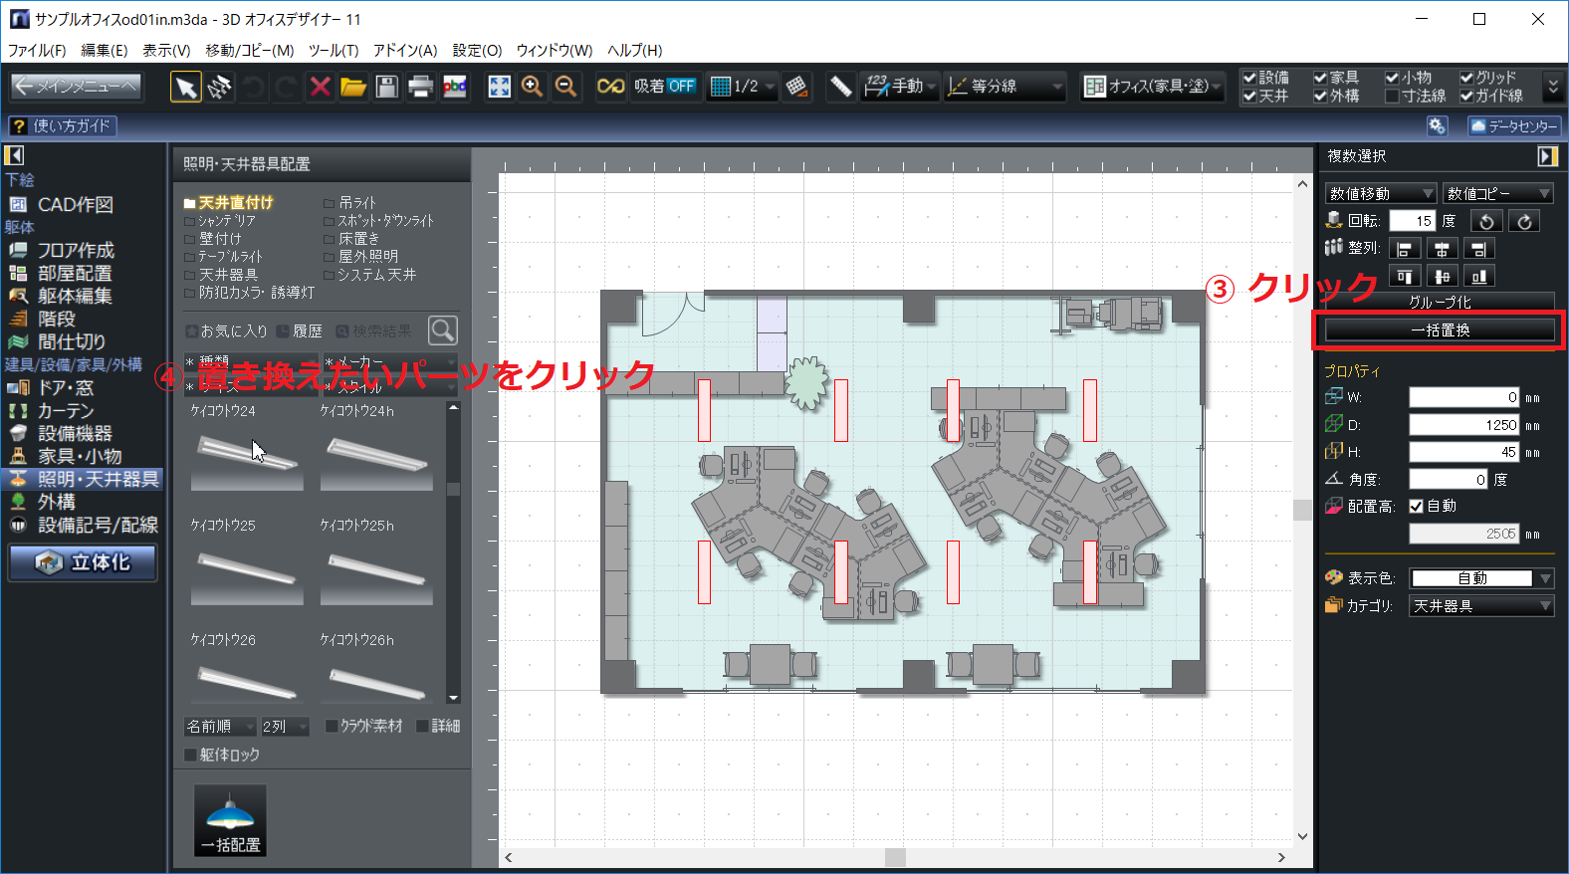Click the fit-to-screen view icon
Screen dimensions: 1569x874
499,87
